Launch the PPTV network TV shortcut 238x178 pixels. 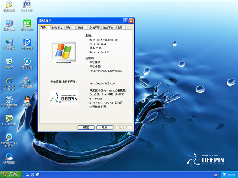tap(9, 140)
